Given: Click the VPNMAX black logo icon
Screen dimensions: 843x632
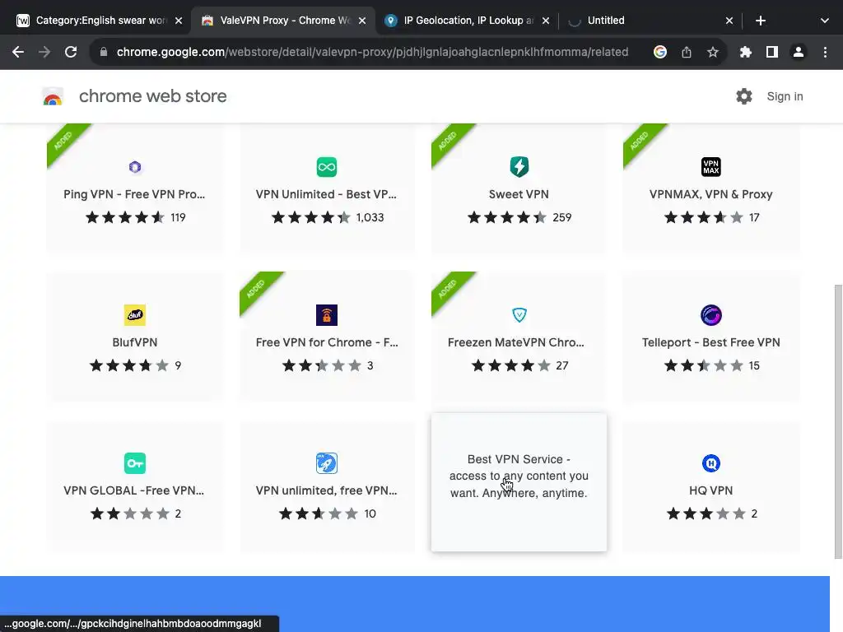Looking at the screenshot, I should (x=710, y=167).
